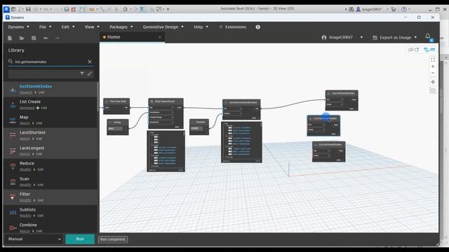Select Sublists in library results
This screenshot has height=252, width=449.
pyautogui.click(x=51, y=213)
